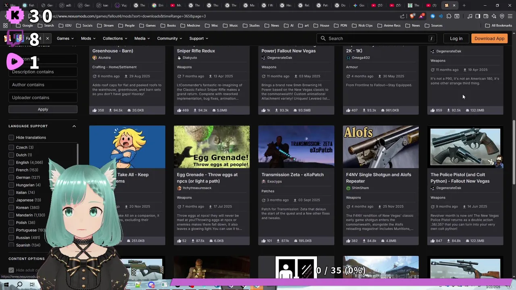
Task: Open the Leo AI sparkle icon
Action: click(494, 16)
